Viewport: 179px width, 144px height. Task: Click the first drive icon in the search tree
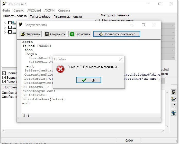click(x=14, y=23)
